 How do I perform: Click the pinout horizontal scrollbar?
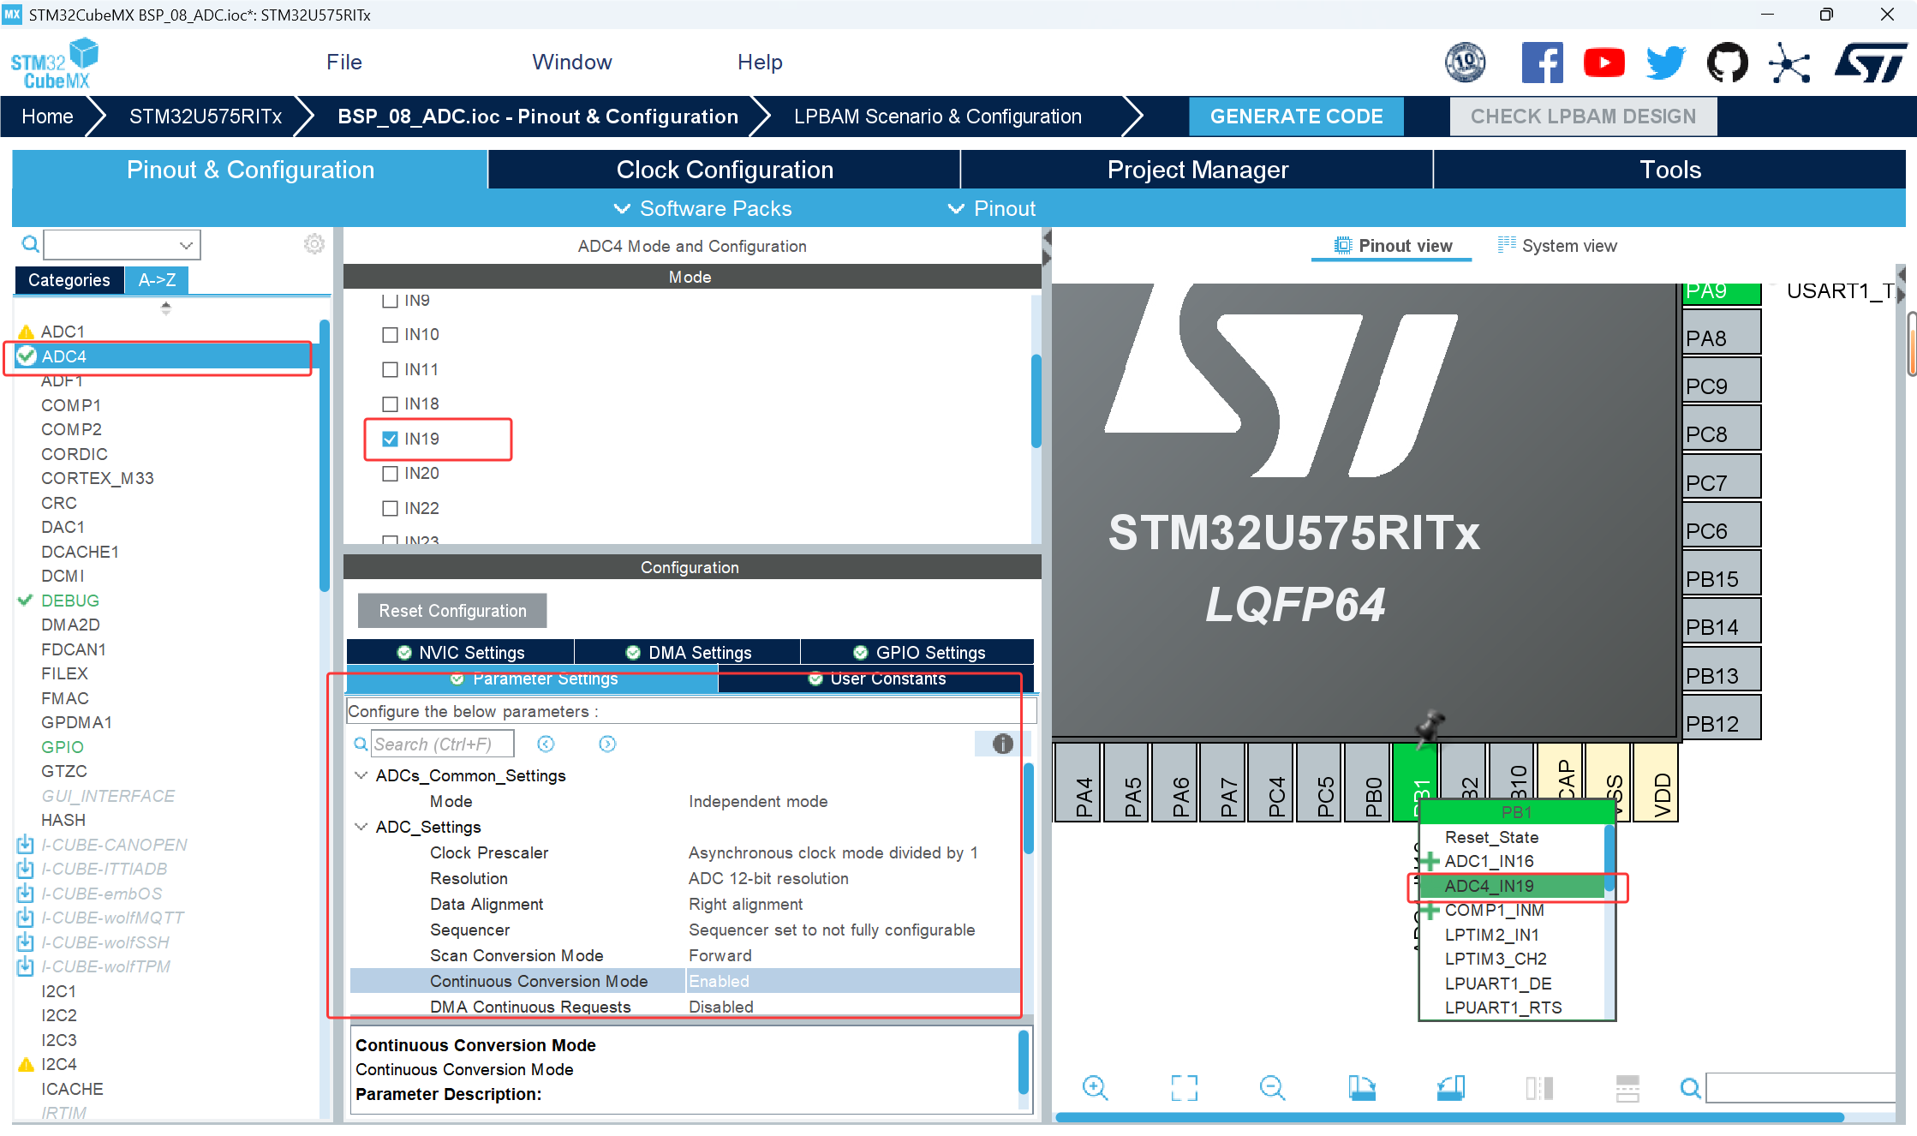point(1449,1116)
